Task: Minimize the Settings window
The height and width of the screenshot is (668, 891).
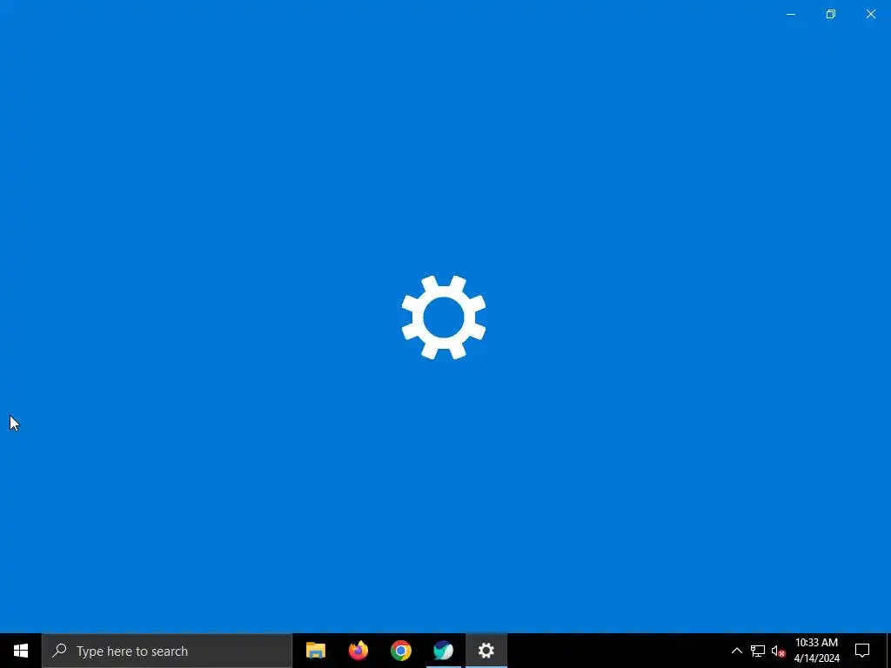Action: (790, 14)
